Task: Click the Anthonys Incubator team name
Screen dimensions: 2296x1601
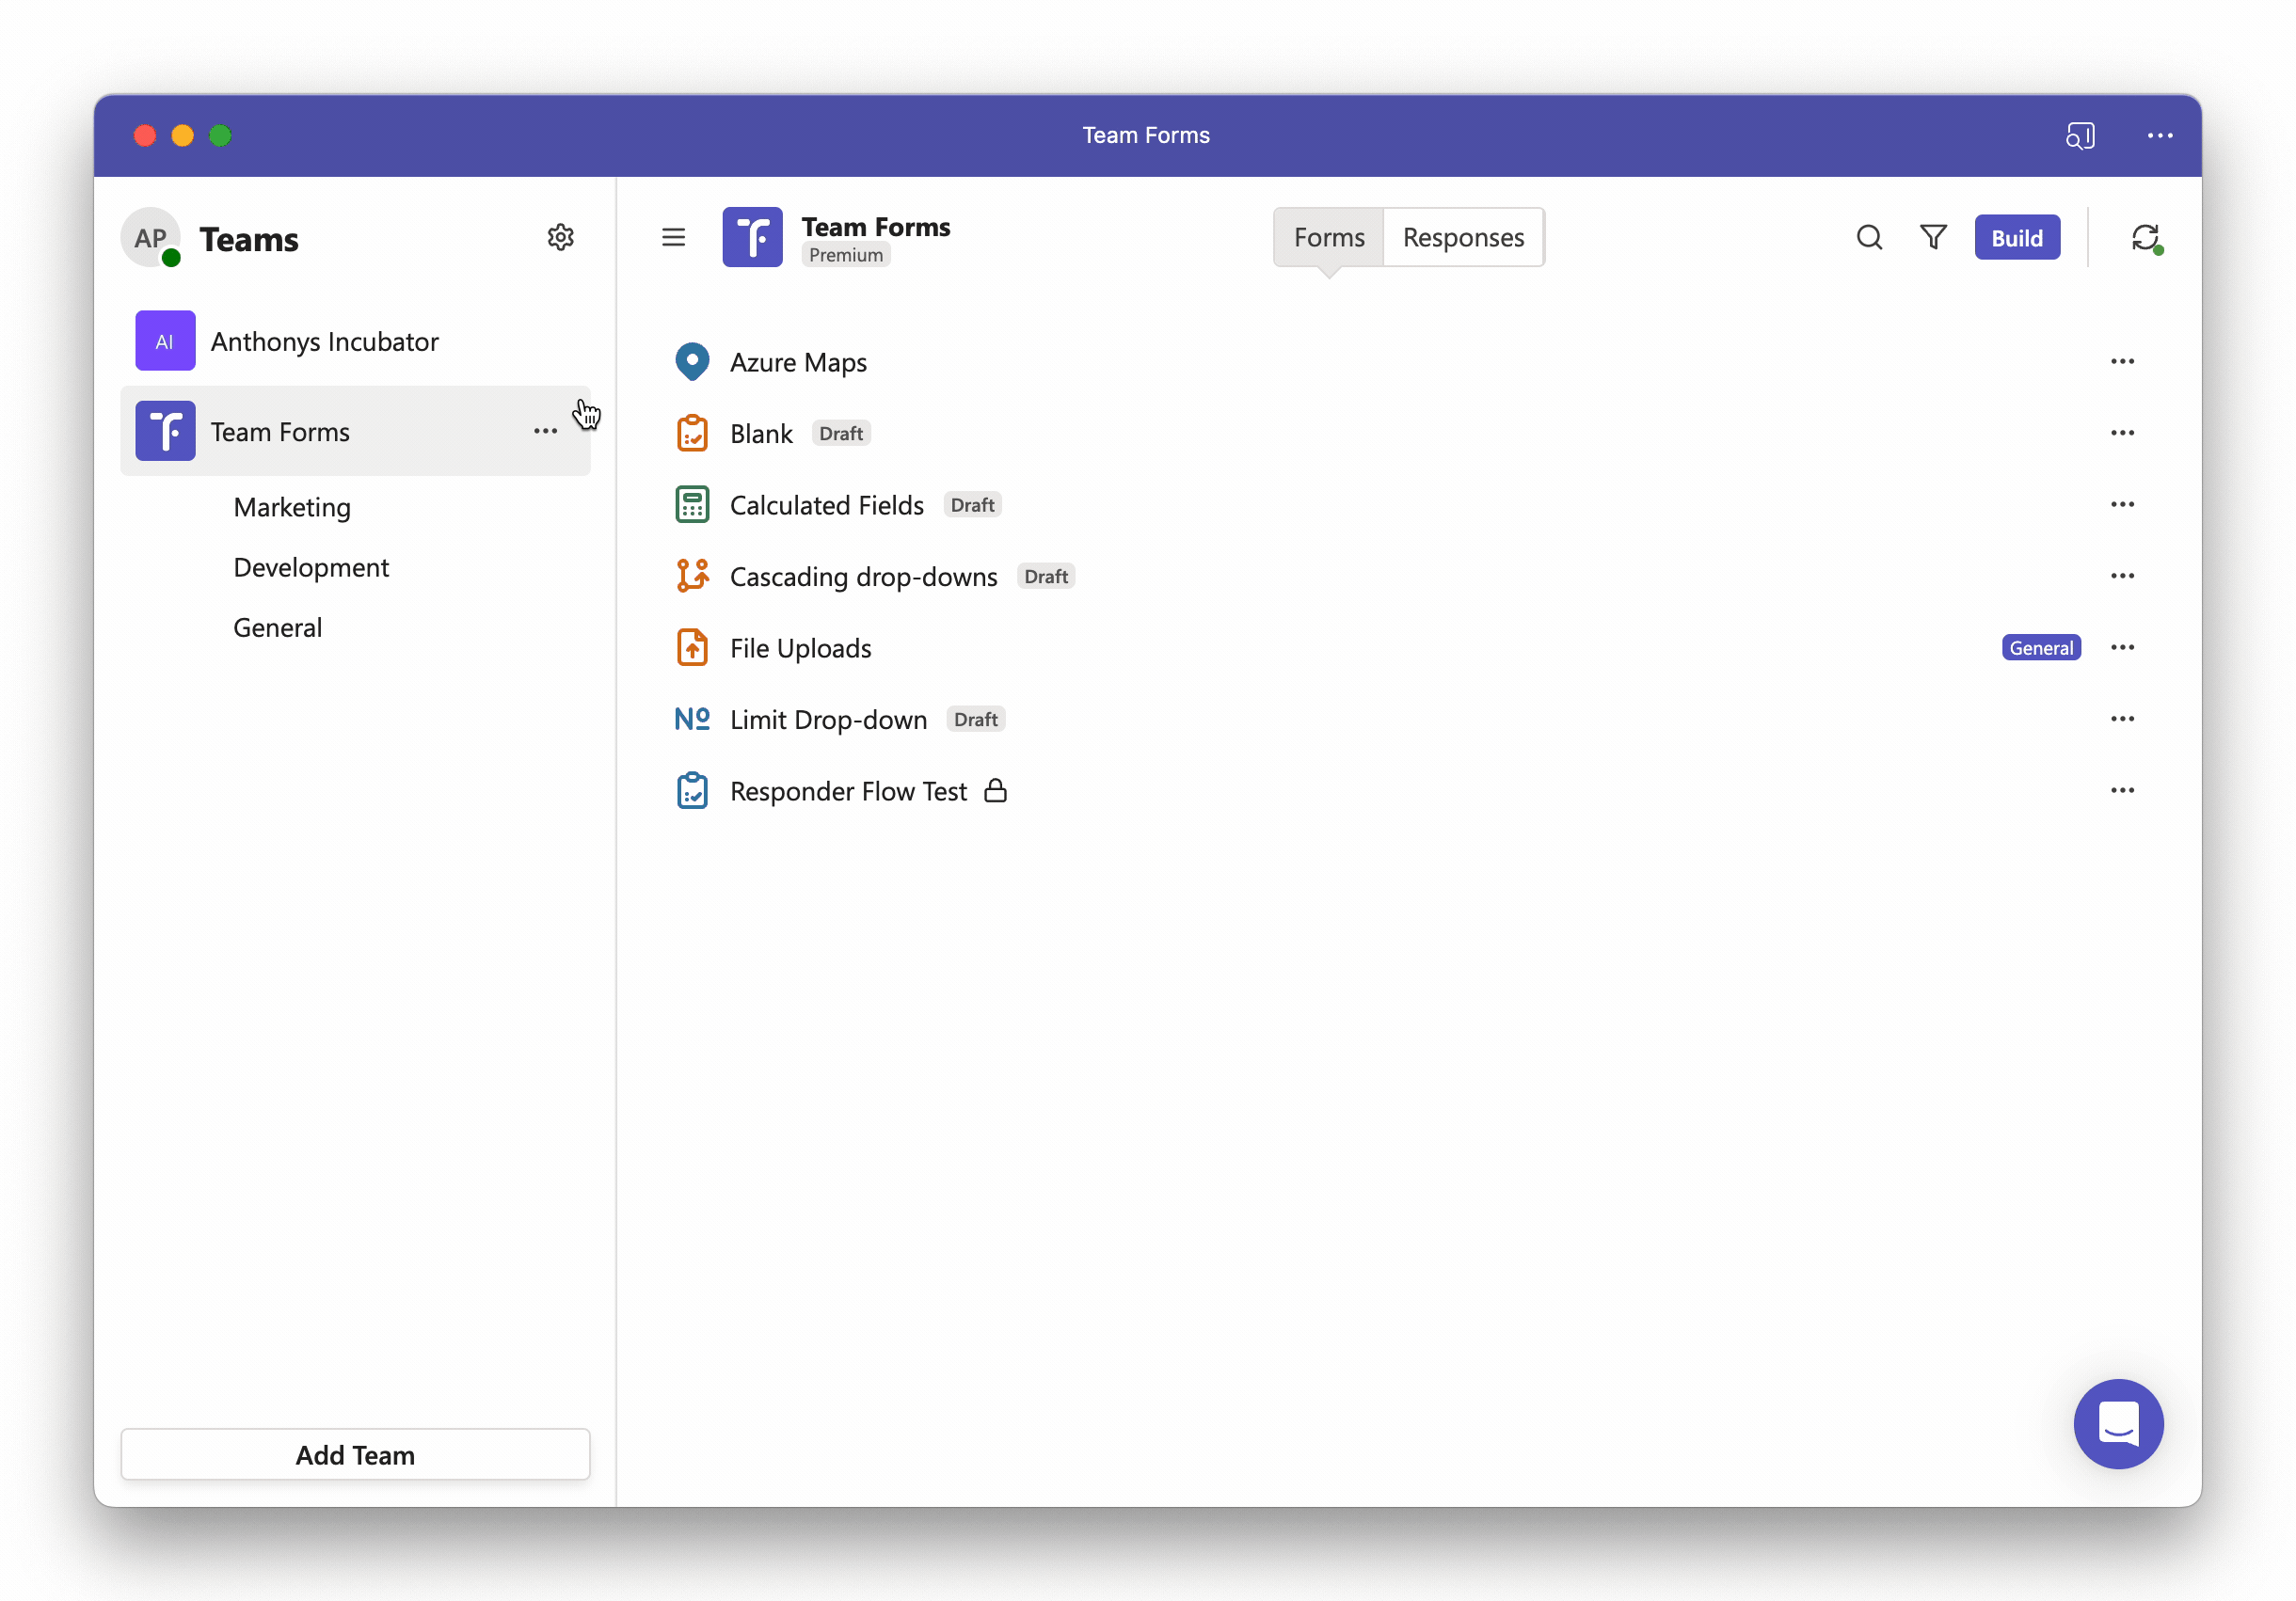Action: tap(324, 341)
